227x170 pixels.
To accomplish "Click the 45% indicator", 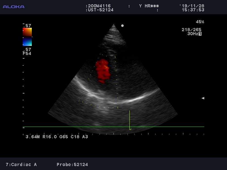I will coord(200,22).
